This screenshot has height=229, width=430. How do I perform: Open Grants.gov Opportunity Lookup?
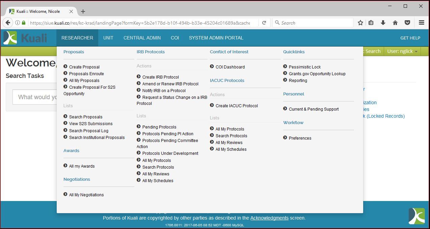[x=317, y=74]
